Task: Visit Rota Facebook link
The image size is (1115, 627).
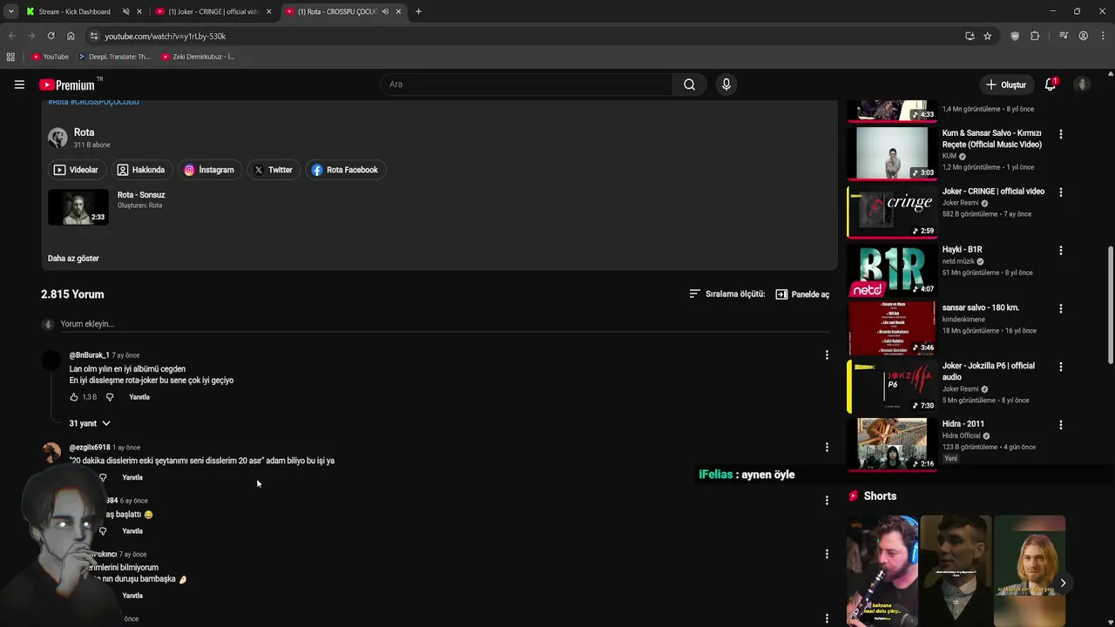Action: (345, 170)
